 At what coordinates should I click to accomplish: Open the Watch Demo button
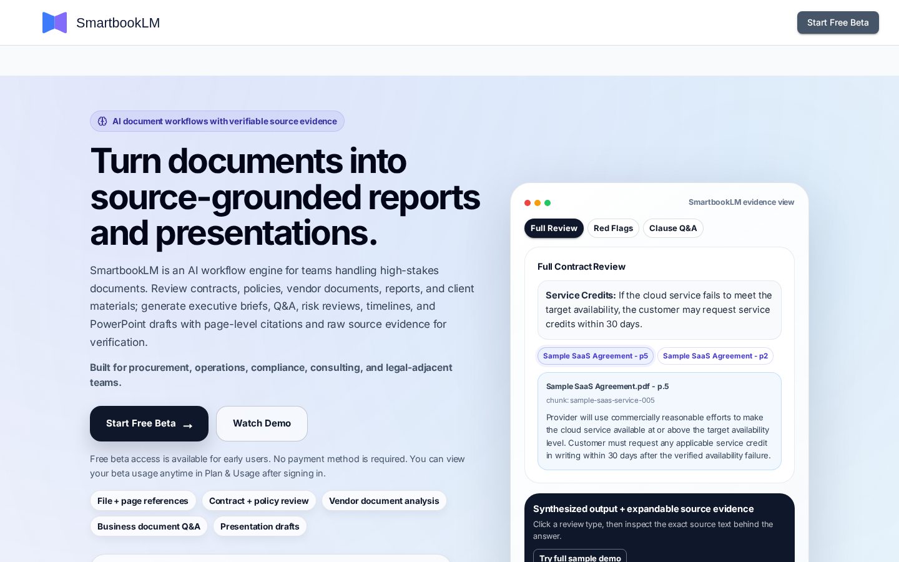coord(262,423)
